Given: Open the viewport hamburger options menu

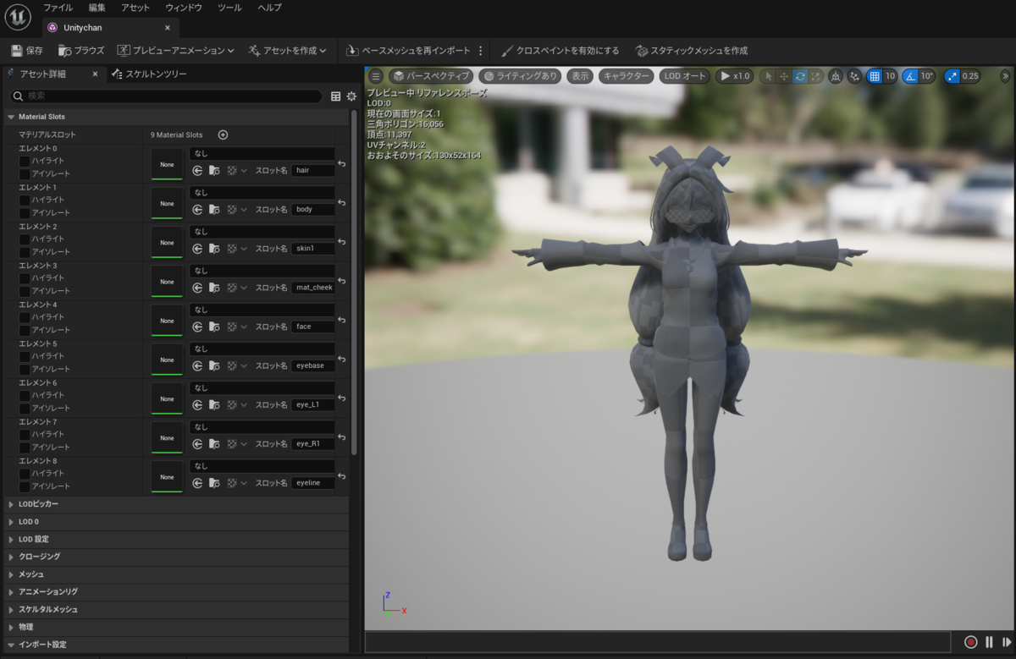Looking at the screenshot, I should (376, 76).
